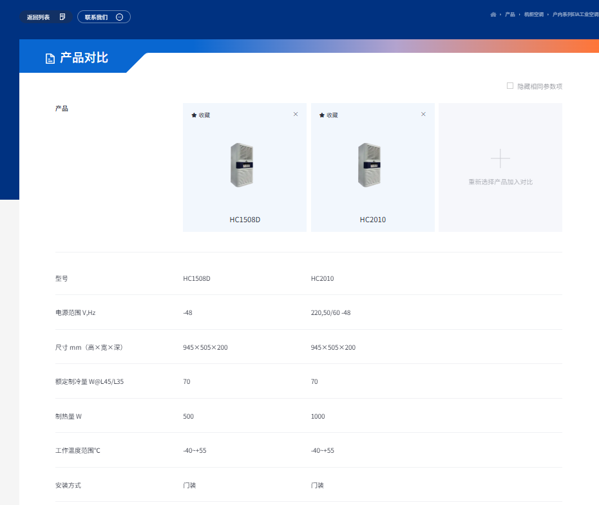599x505 pixels.
Task: Click the 返回列表 button
Action: click(39, 17)
